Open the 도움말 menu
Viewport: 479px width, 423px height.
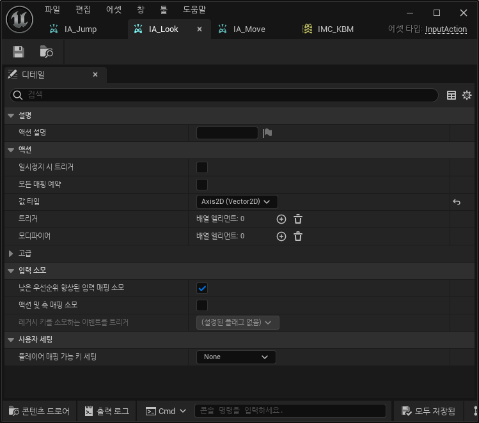194,10
